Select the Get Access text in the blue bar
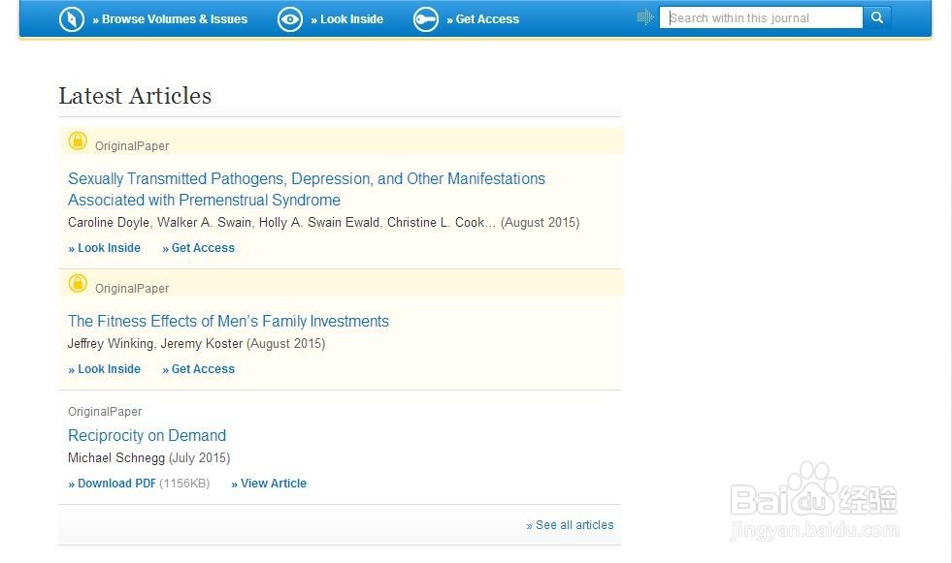Screen dimensions: 952x563 point(487,19)
